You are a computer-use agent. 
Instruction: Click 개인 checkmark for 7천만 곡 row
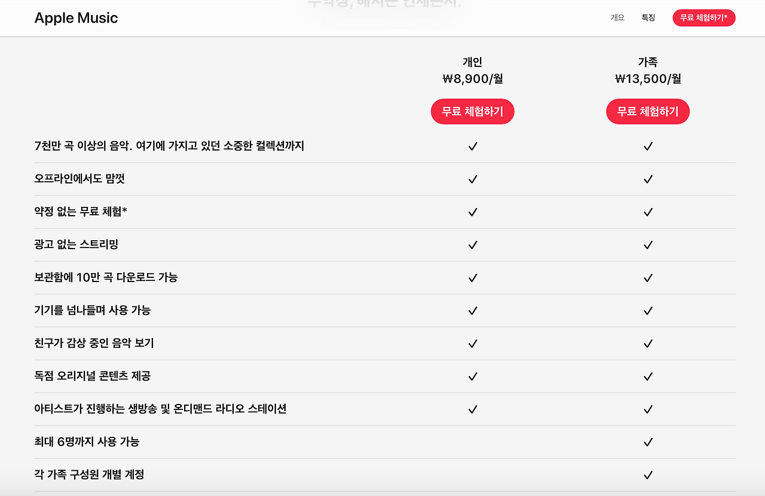(473, 146)
